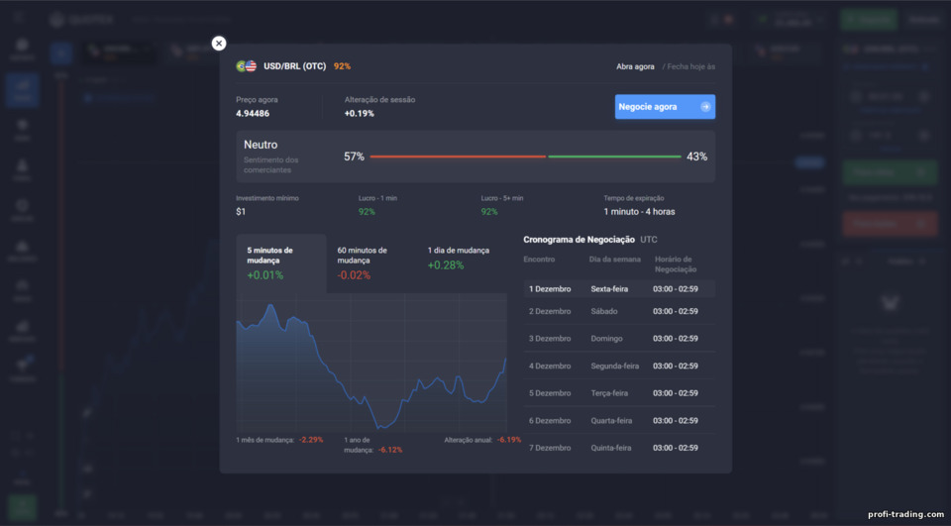Close the USD/BRL asset info popup
951x526 pixels.
coord(219,43)
